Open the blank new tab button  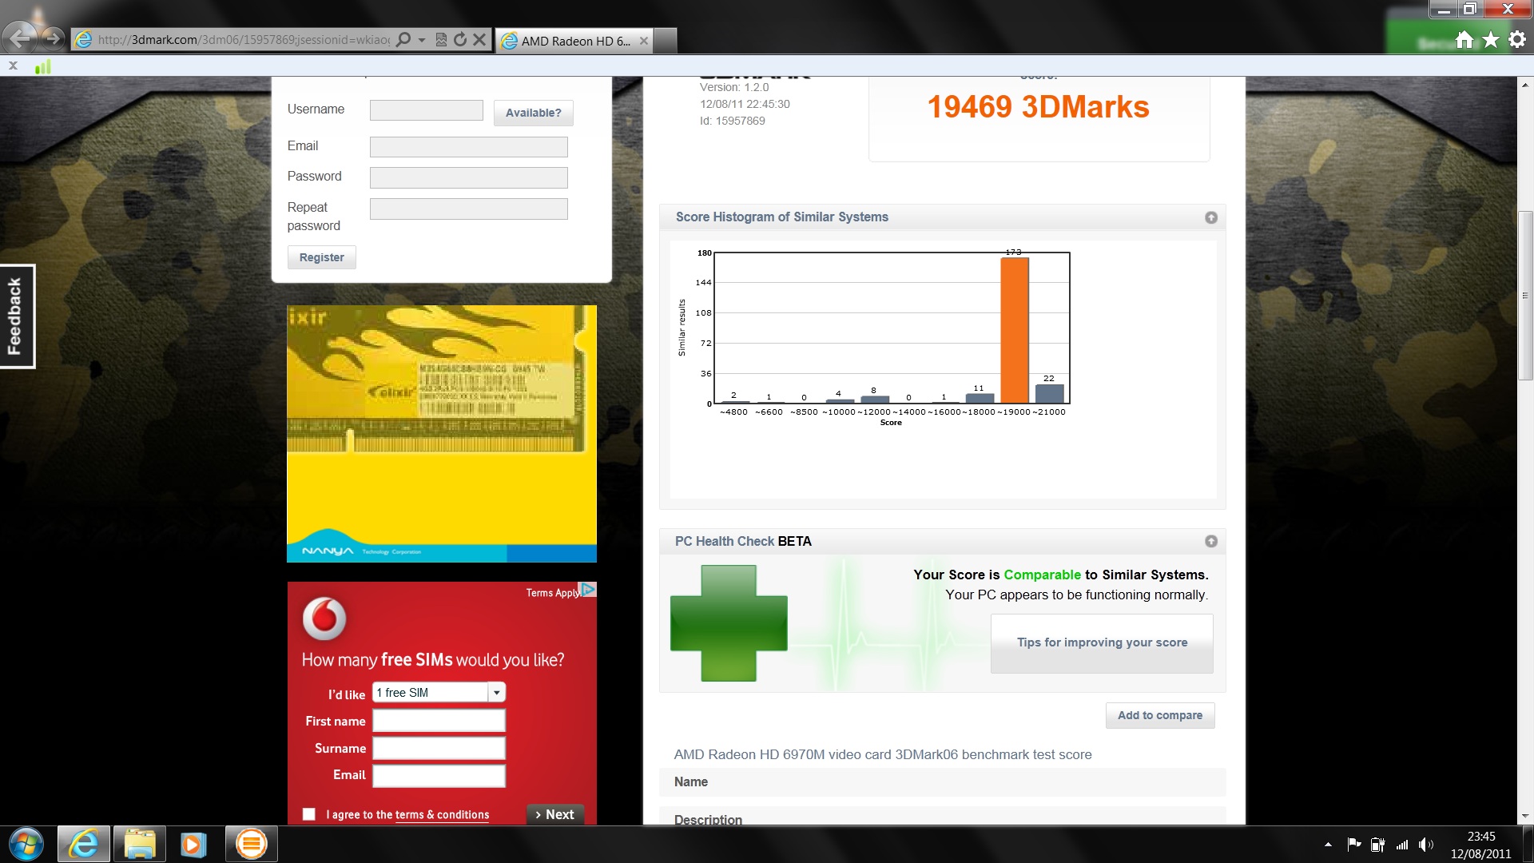coord(666,40)
